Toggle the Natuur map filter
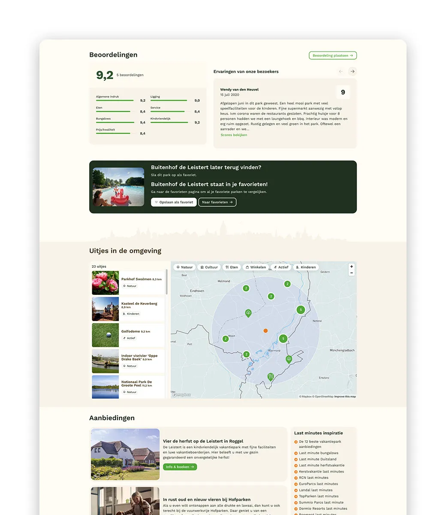This screenshot has height=515, width=446. click(x=184, y=267)
